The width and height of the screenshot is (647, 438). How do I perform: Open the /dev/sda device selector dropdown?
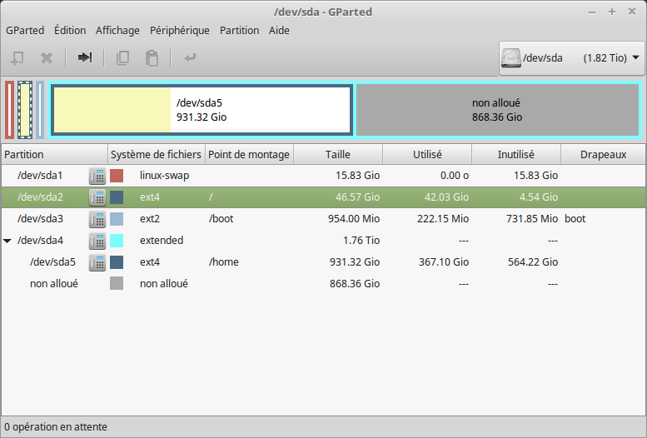click(571, 58)
